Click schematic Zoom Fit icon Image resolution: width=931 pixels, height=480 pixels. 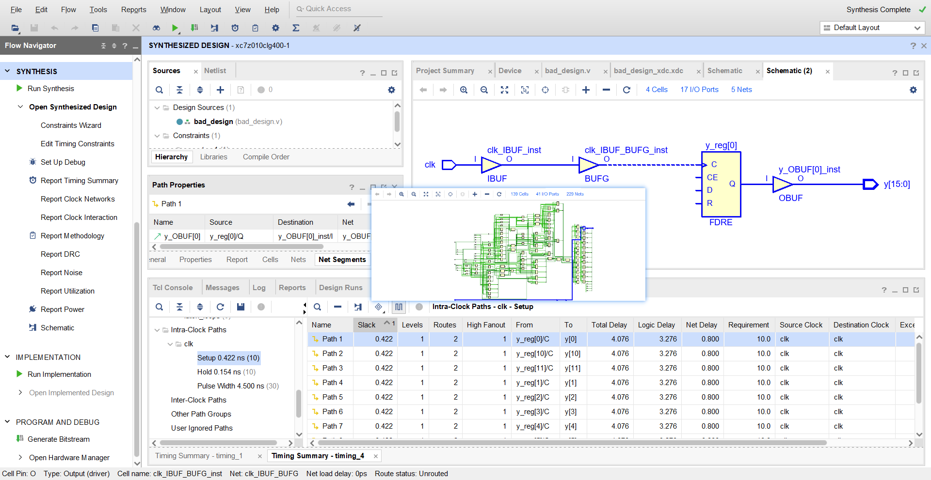[504, 90]
